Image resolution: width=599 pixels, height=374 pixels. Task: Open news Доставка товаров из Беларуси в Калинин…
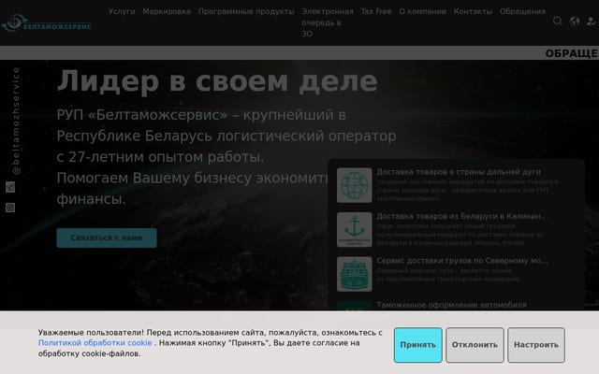coord(462,216)
